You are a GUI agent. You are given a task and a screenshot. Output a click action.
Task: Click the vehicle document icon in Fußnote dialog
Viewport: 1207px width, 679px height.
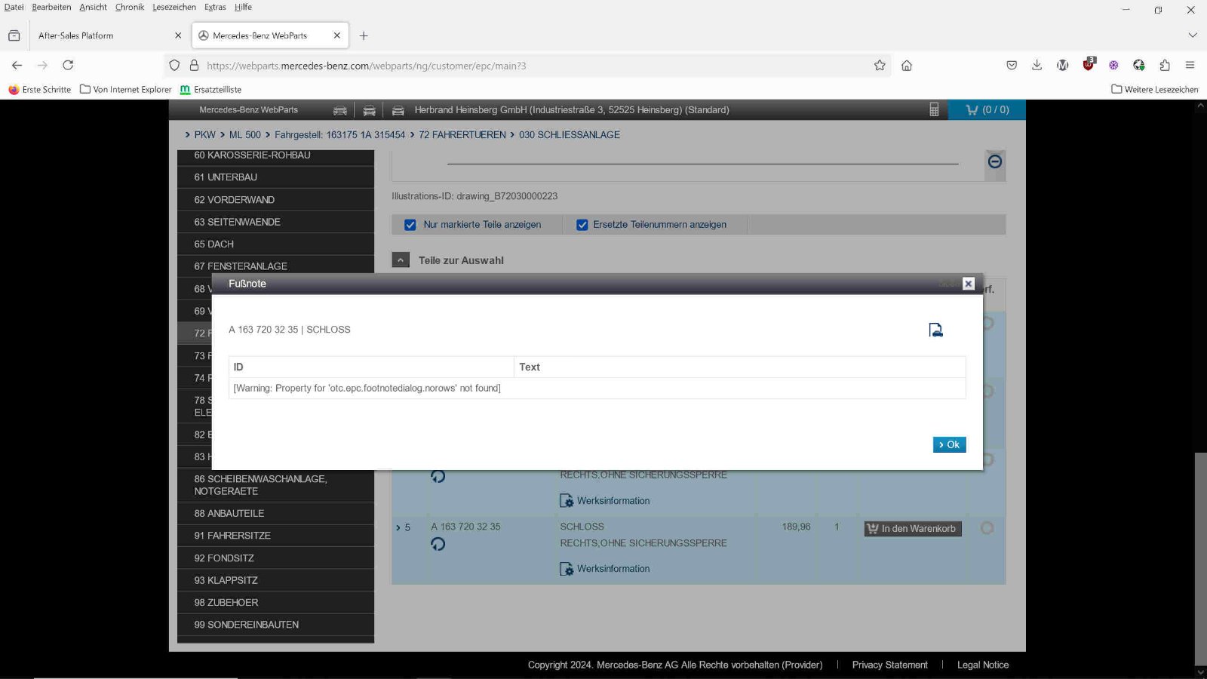pyautogui.click(x=935, y=330)
